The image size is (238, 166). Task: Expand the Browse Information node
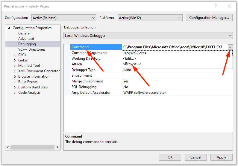click(15, 76)
